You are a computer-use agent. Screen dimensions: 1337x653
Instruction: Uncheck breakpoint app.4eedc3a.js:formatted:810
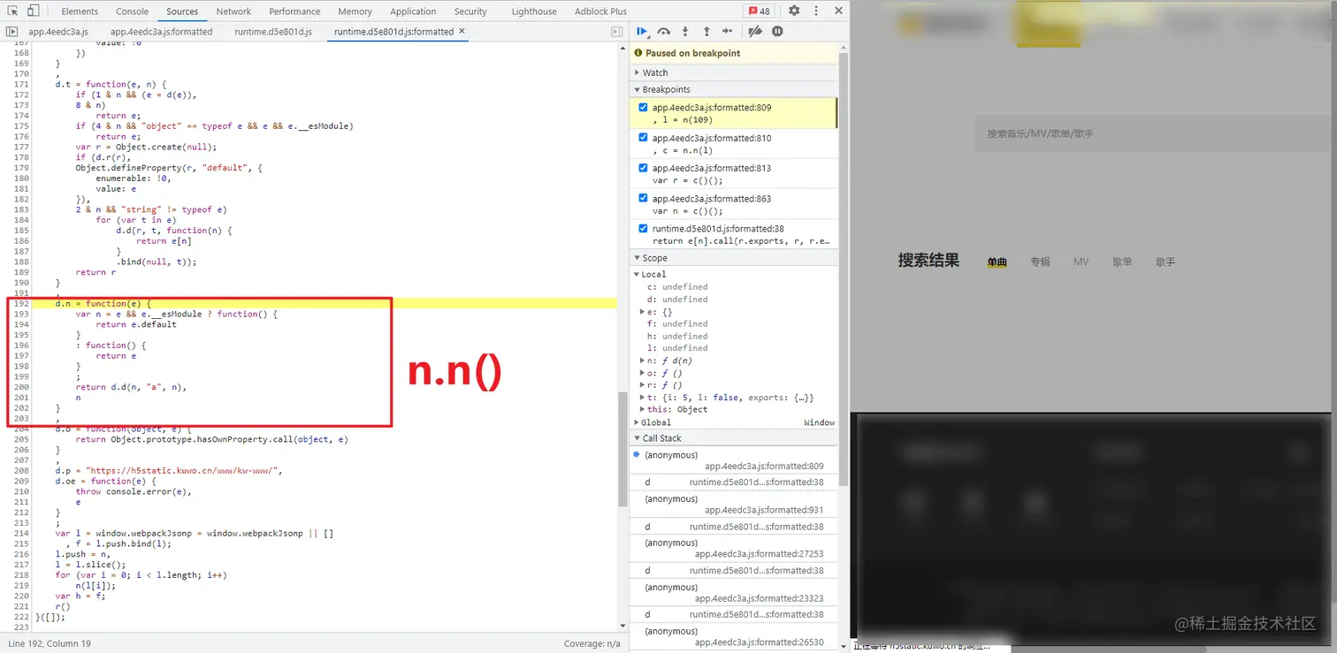pyautogui.click(x=643, y=138)
